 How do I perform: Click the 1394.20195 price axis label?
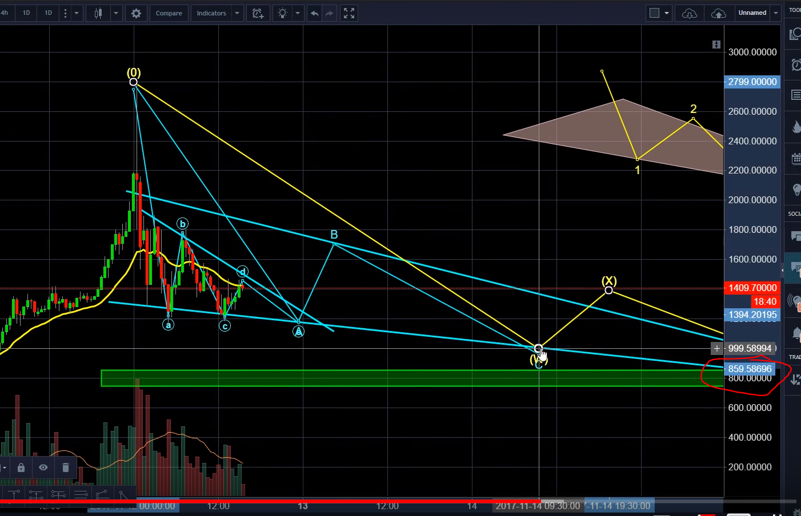(x=752, y=315)
